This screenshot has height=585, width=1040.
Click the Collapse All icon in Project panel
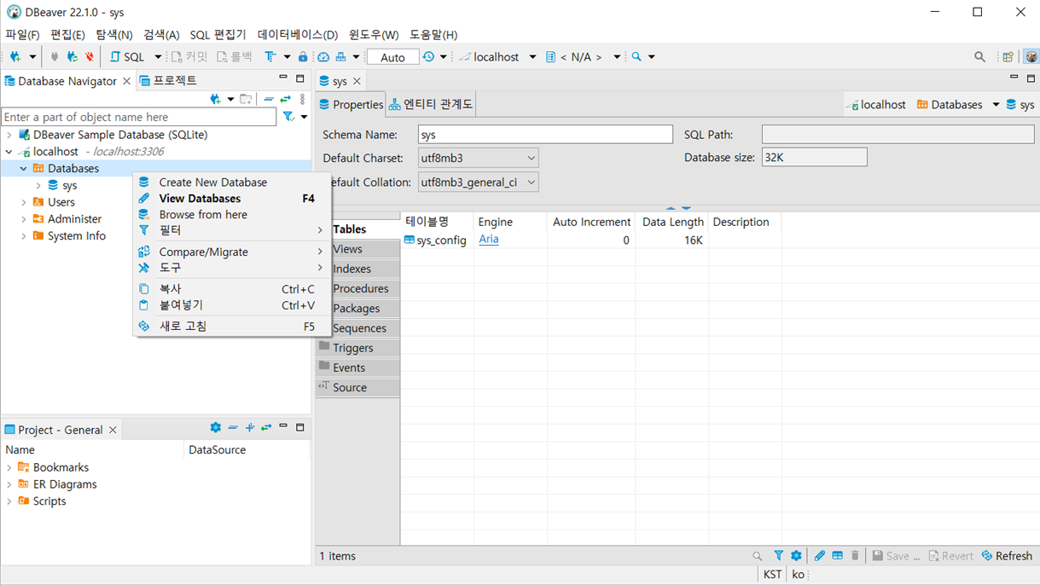click(x=233, y=428)
